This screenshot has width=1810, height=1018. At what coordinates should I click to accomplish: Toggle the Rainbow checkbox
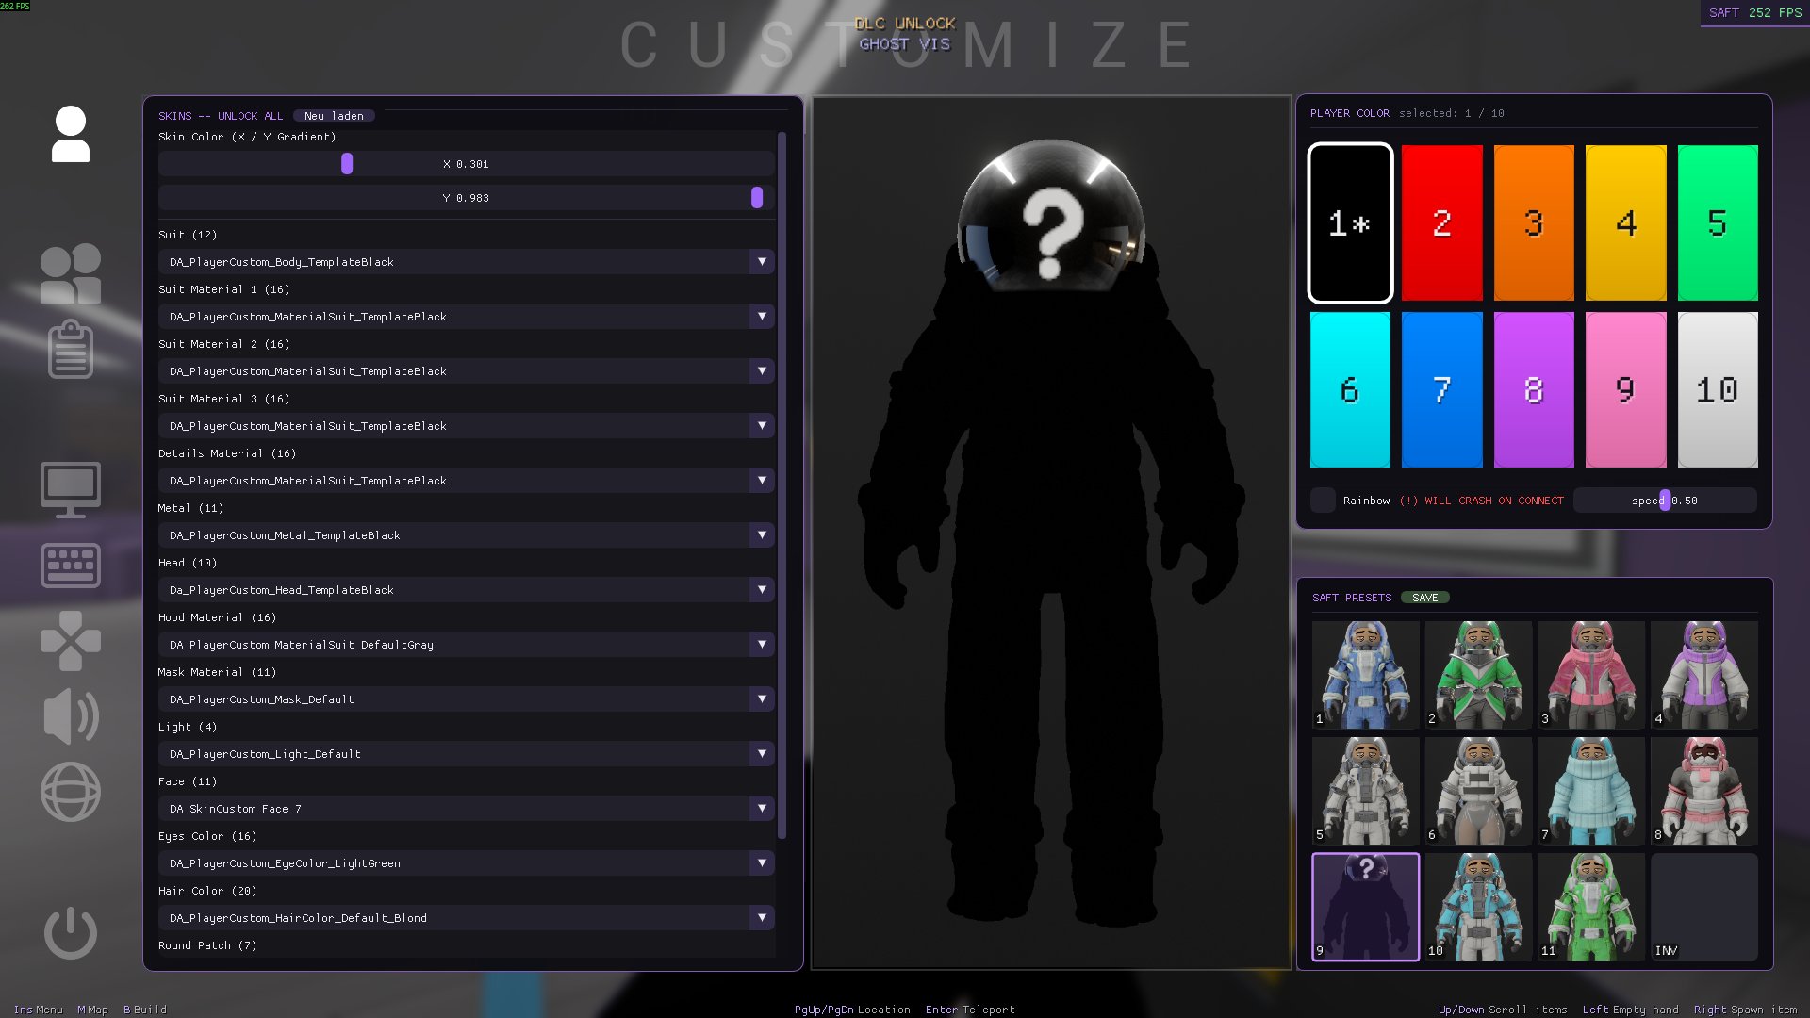1323,501
